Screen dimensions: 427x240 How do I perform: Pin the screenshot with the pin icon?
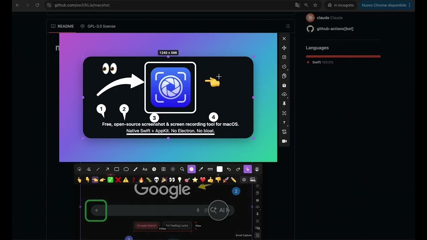pos(284,104)
